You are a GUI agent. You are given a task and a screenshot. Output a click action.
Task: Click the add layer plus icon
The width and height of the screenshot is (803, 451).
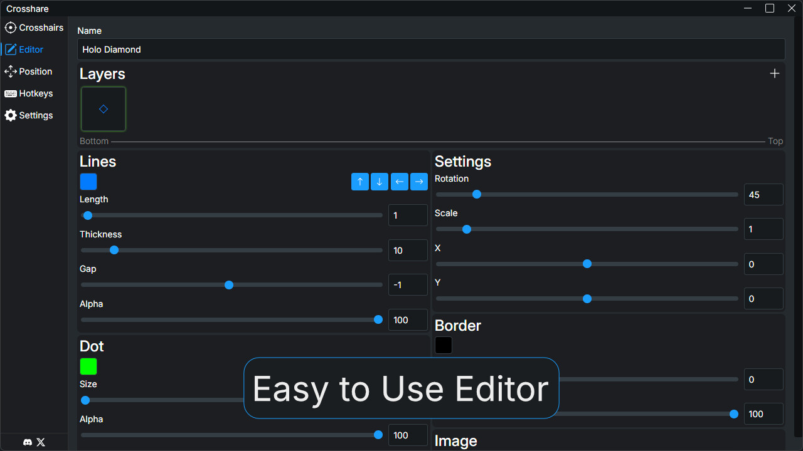(x=775, y=73)
